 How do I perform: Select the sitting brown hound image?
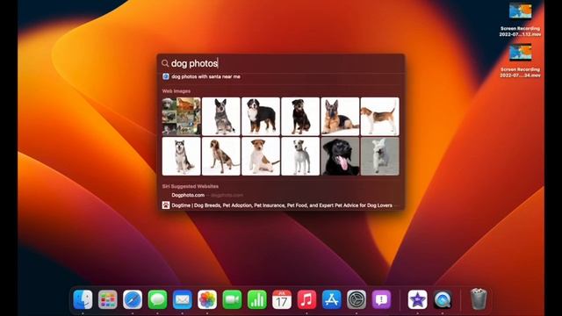[x=221, y=156]
